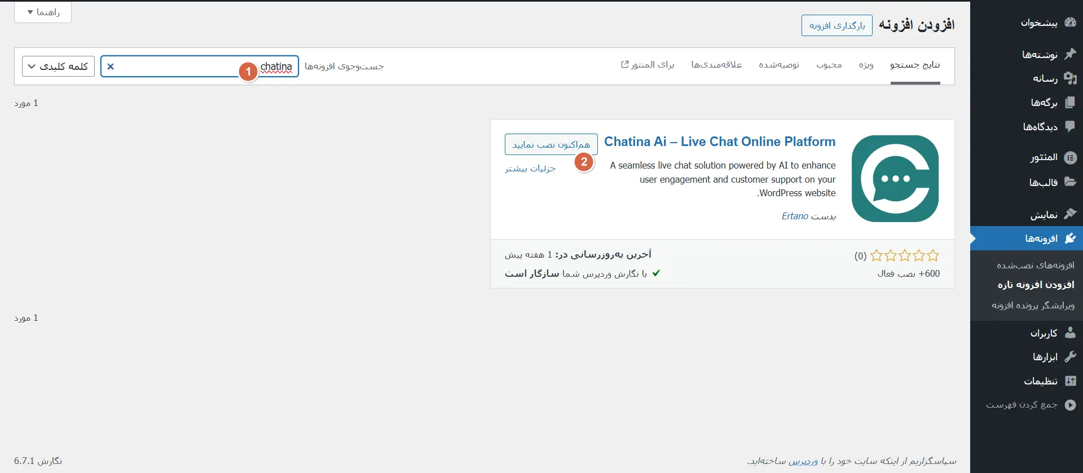Click the قالب‌ها folder icon

click(1070, 182)
